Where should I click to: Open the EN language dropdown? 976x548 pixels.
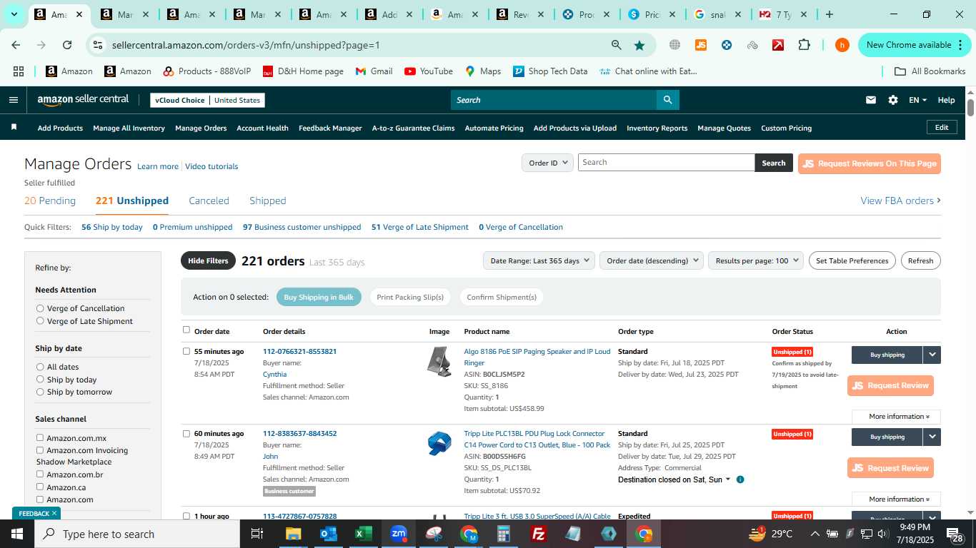point(917,100)
